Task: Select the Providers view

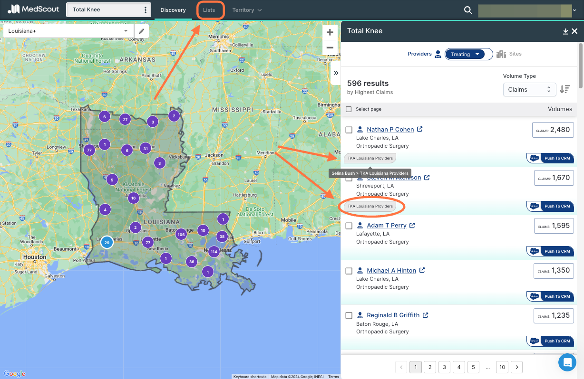Action: (x=424, y=54)
